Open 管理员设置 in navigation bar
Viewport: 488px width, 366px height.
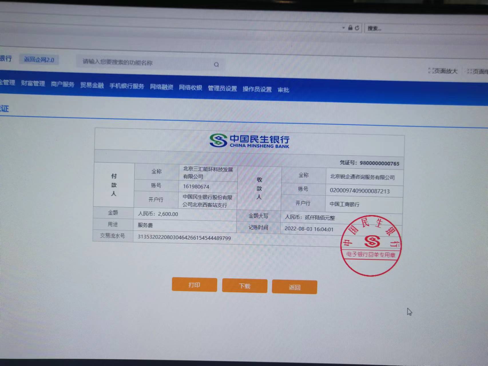click(x=222, y=88)
